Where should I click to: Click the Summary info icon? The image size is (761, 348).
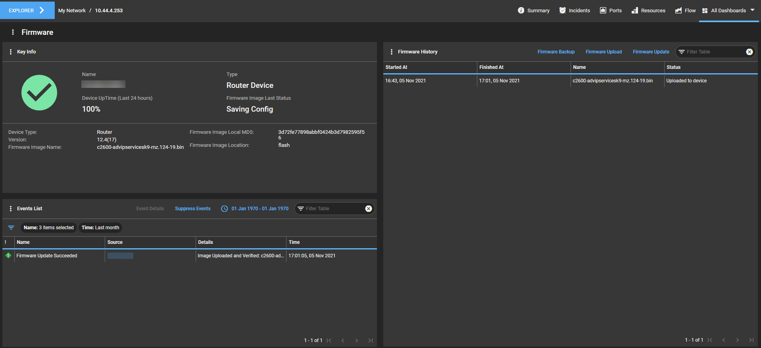tap(521, 10)
